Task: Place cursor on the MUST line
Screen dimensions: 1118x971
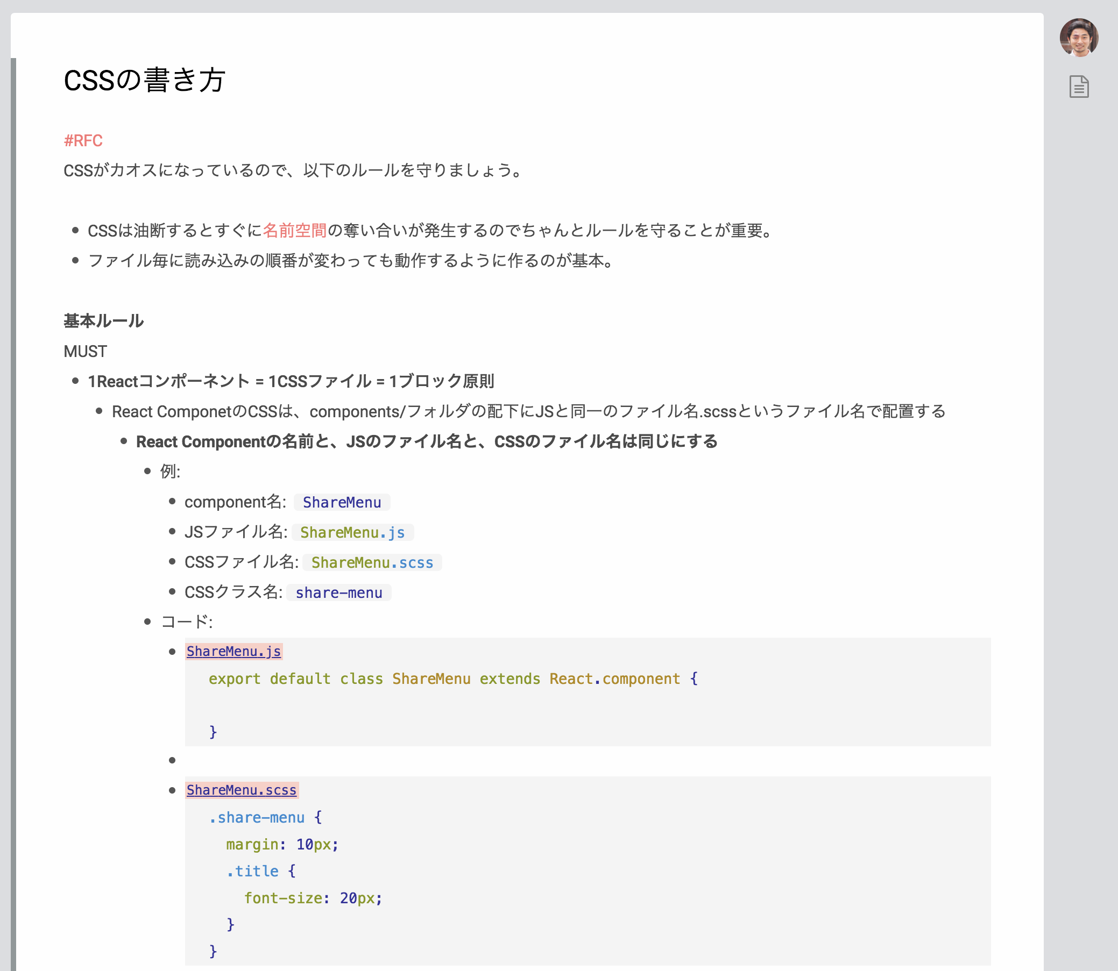Action: pyautogui.click(x=85, y=352)
